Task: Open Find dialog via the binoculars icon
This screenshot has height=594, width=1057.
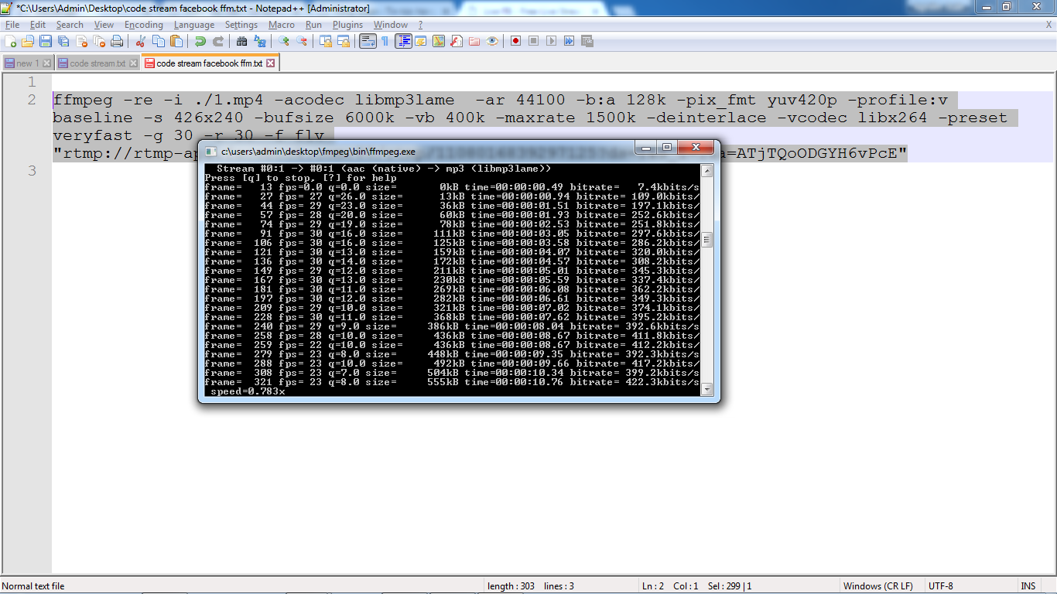Action: [x=242, y=41]
